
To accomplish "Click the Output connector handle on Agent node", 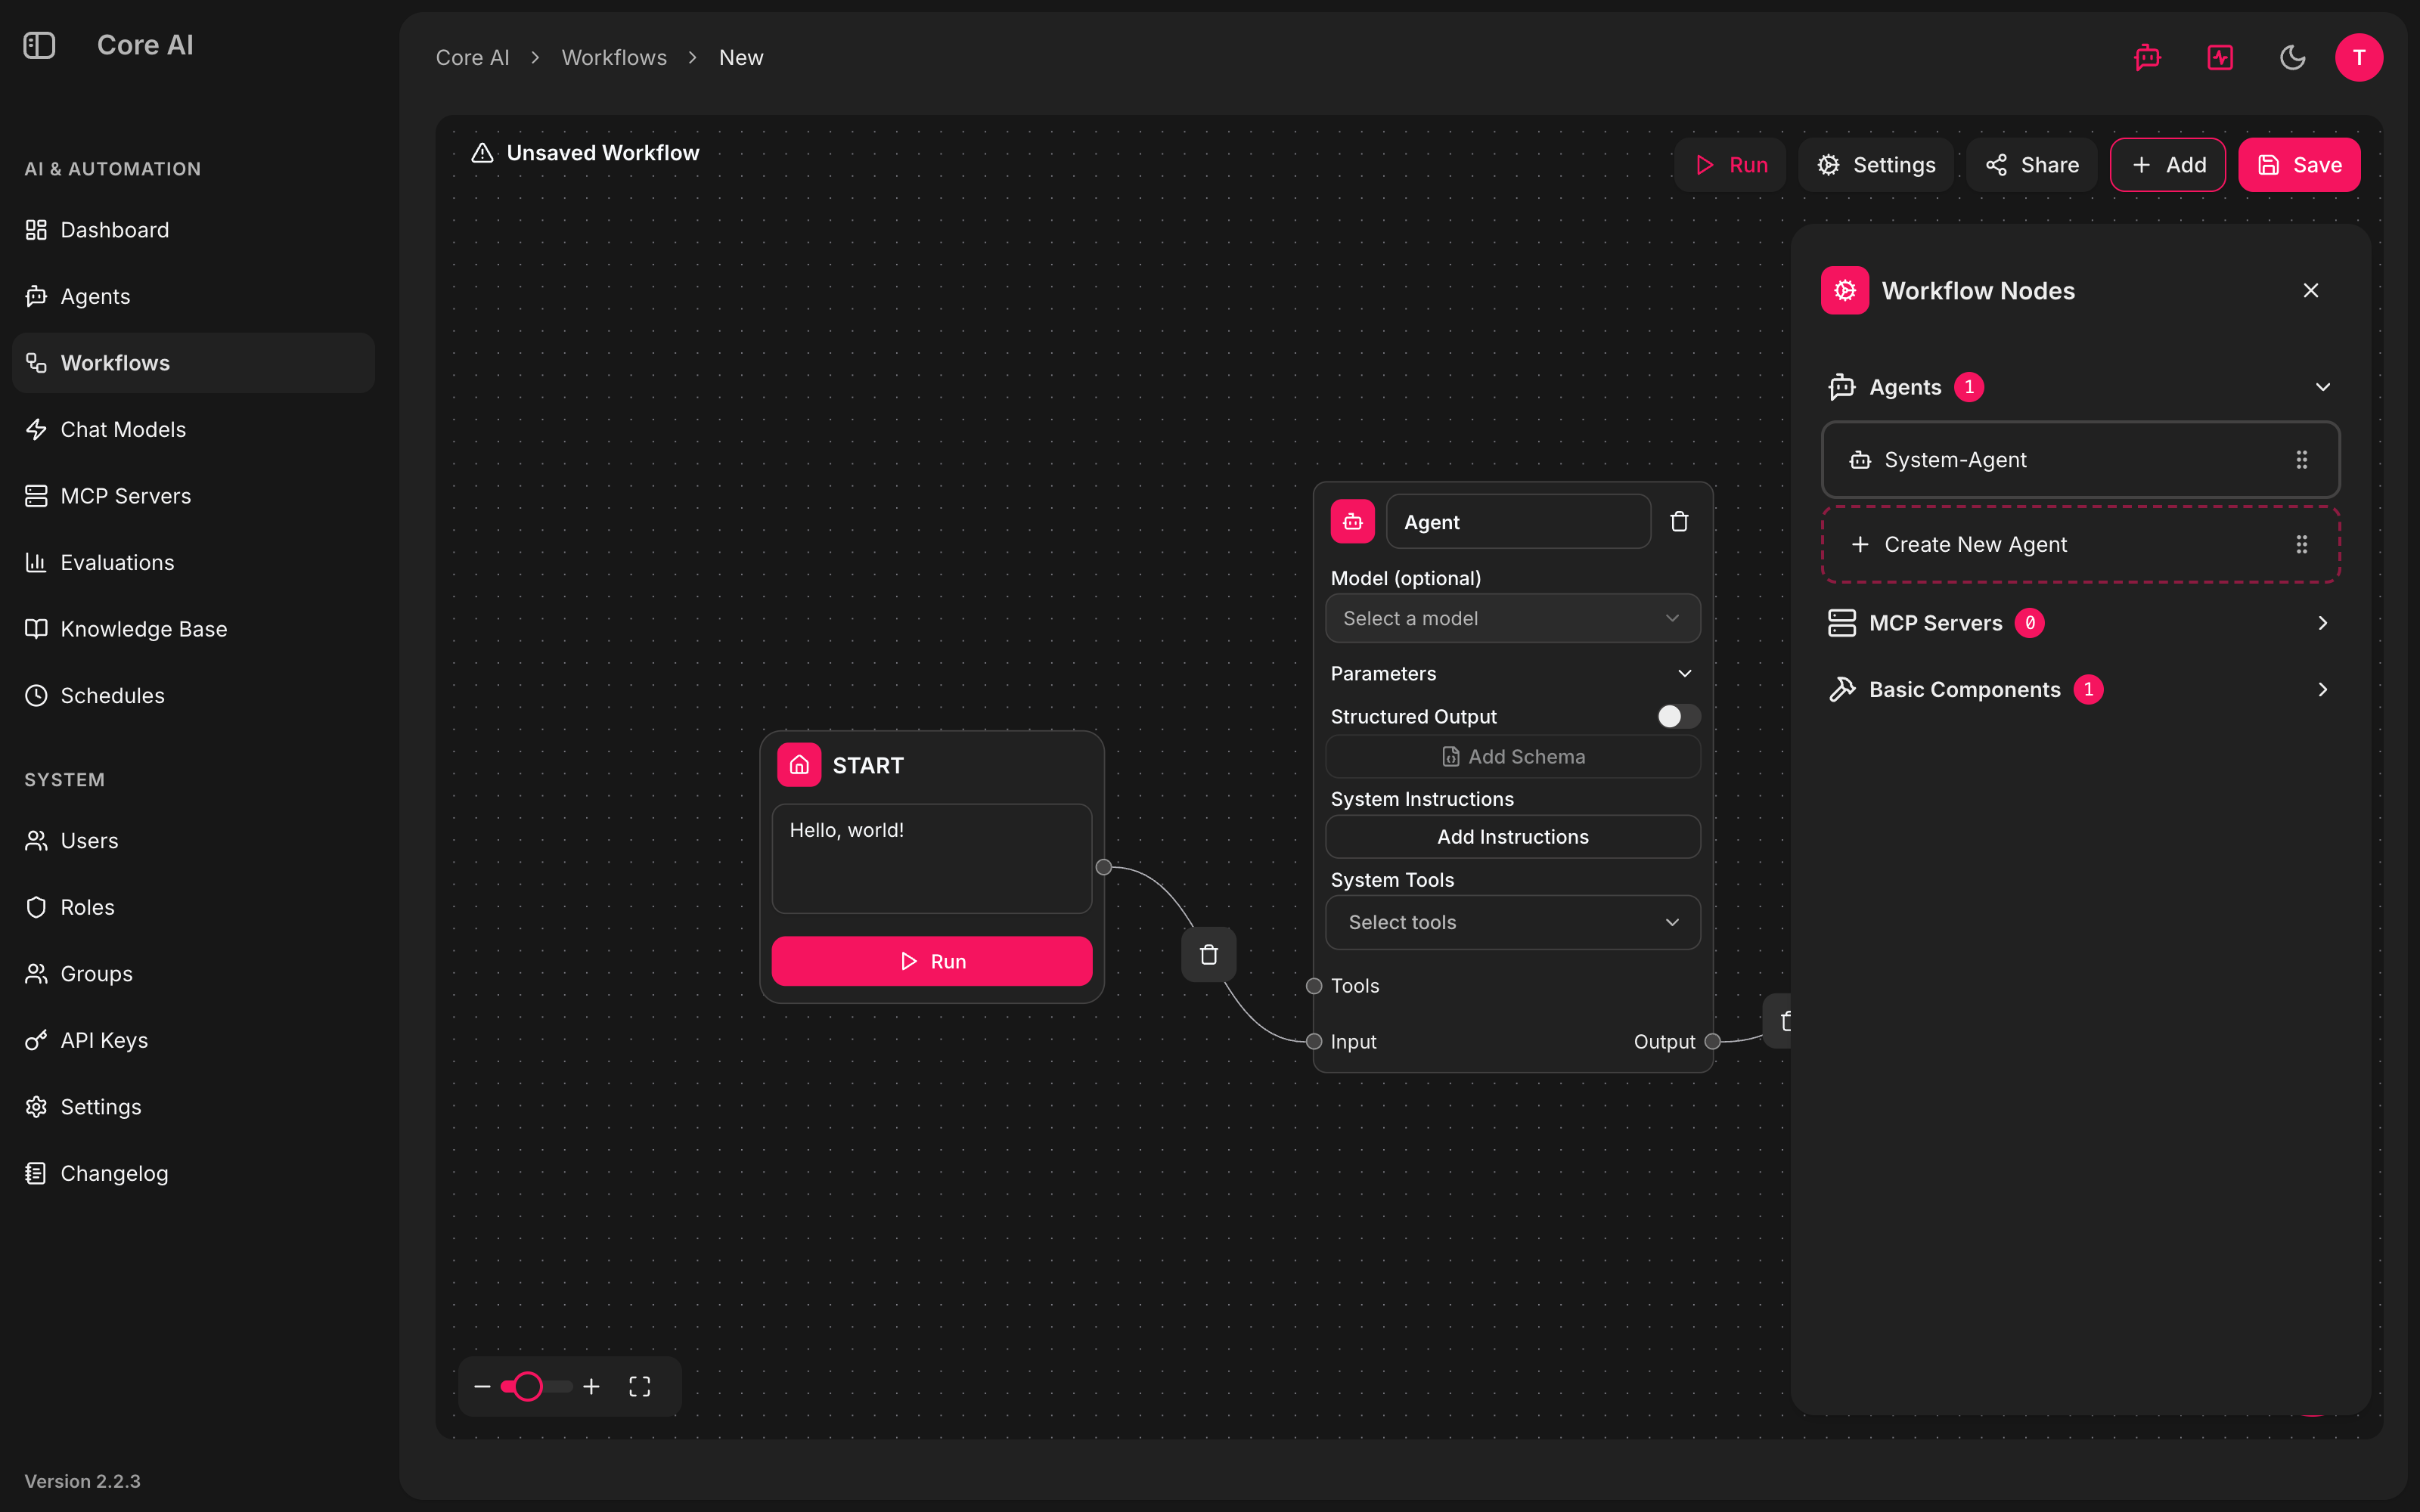I will pos(1712,1041).
